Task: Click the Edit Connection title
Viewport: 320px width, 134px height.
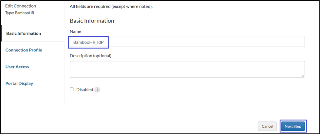Action: click(21, 6)
